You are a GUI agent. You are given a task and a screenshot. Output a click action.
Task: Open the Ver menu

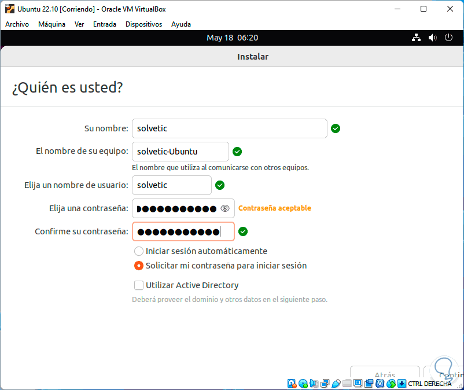tap(79, 24)
